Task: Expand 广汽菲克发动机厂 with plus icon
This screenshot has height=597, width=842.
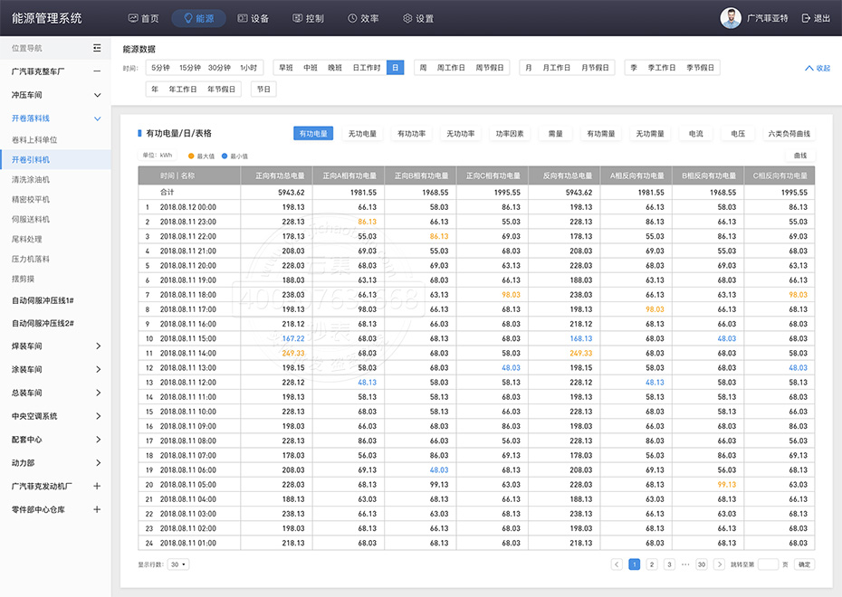Action: [97, 486]
